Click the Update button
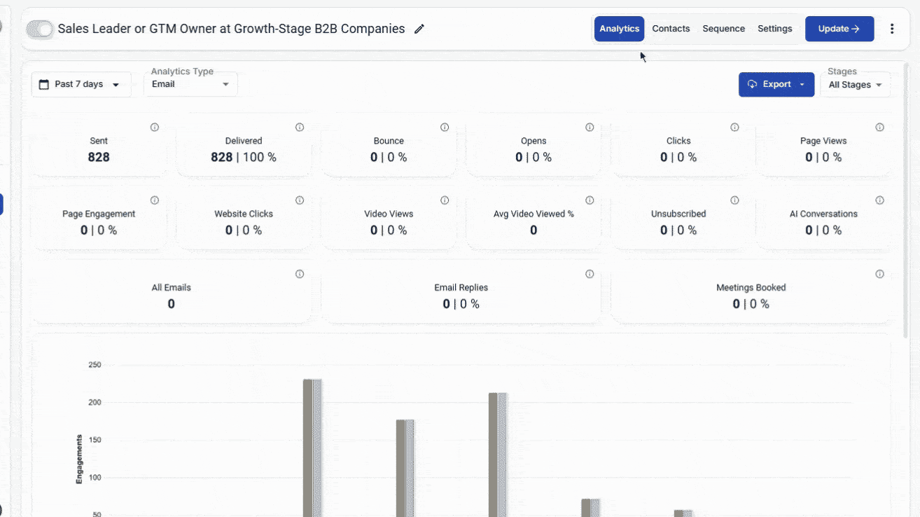Image resolution: width=920 pixels, height=517 pixels. (839, 29)
